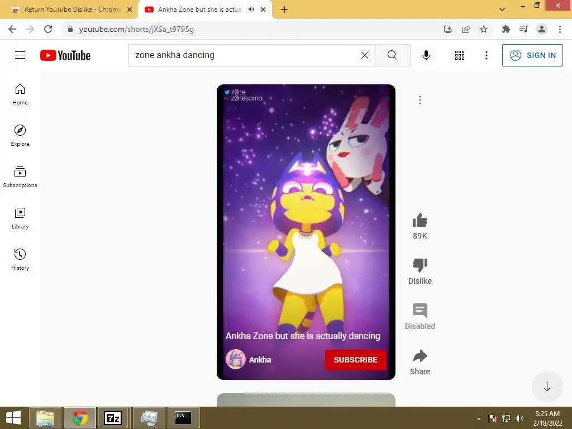Viewport: 572px width, 429px height.
Task: Open the Chrome profile avatar
Action: point(542,29)
